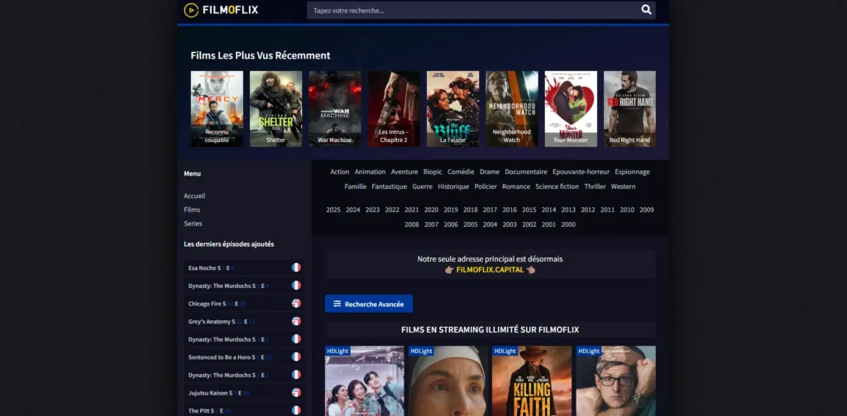Screen dimensions: 847x416
Task: Open Chicago Fire latest episode row
Action: click(244, 304)
